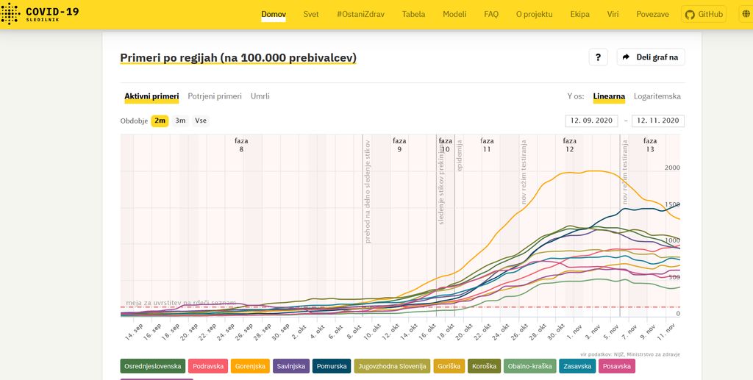
Task: Open the GitHub link in header
Action: point(704,14)
